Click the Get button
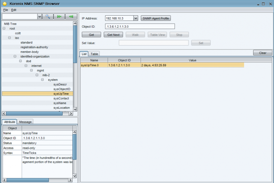This screenshot has width=274, height=183. point(91,35)
